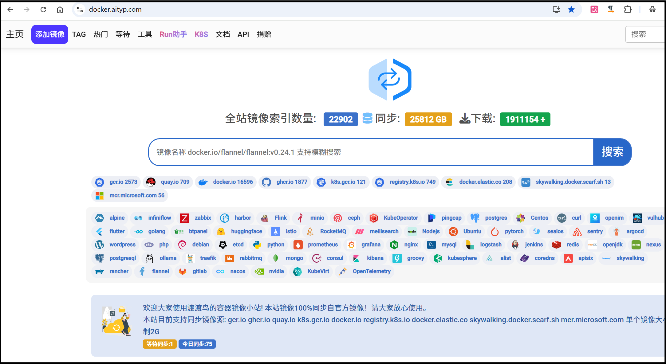Click the install app icon in address bar
Image resolution: width=666 pixels, height=364 pixels.
556,10
